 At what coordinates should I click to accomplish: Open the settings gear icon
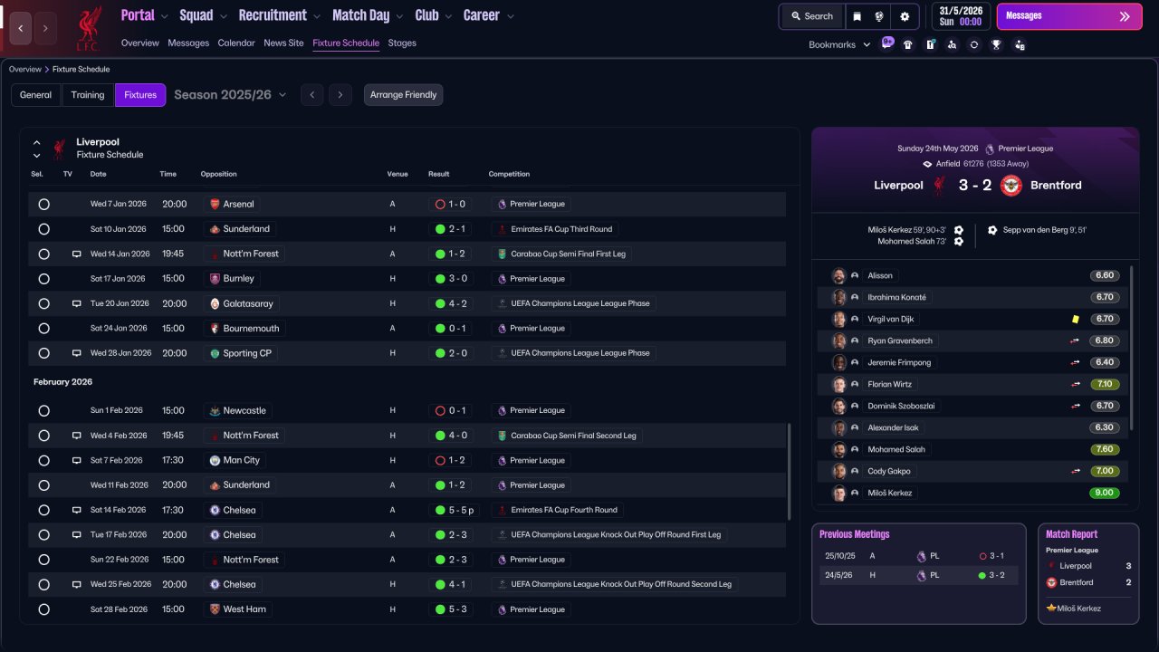(x=904, y=16)
